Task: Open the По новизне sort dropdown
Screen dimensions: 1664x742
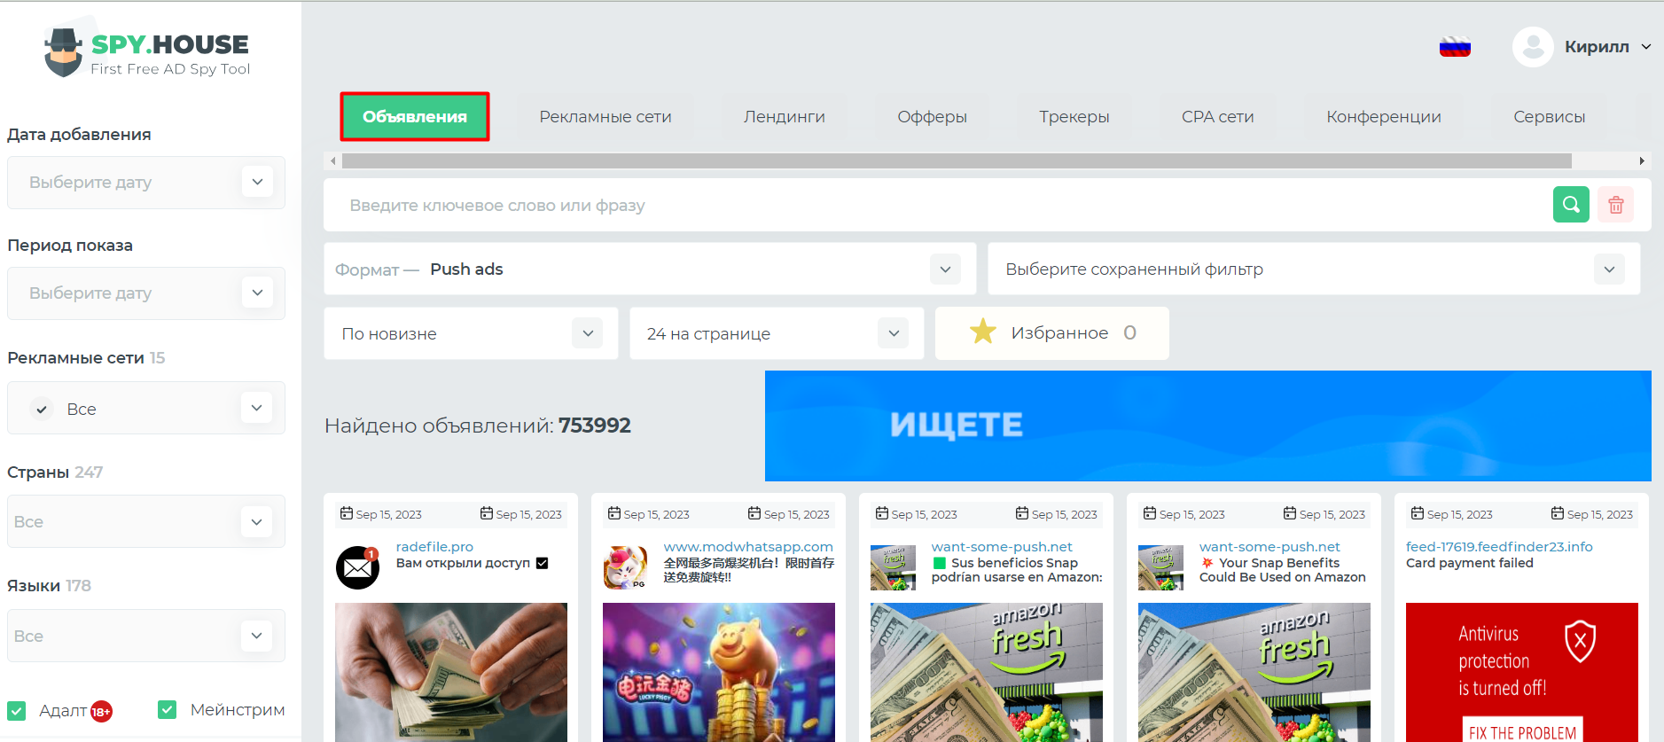Action: pyautogui.click(x=471, y=333)
